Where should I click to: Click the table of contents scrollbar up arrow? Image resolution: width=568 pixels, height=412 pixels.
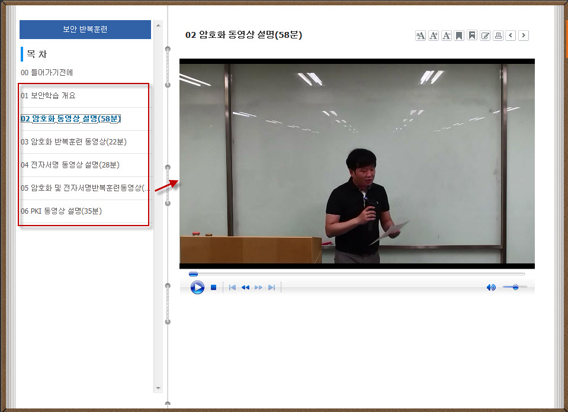click(158, 25)
